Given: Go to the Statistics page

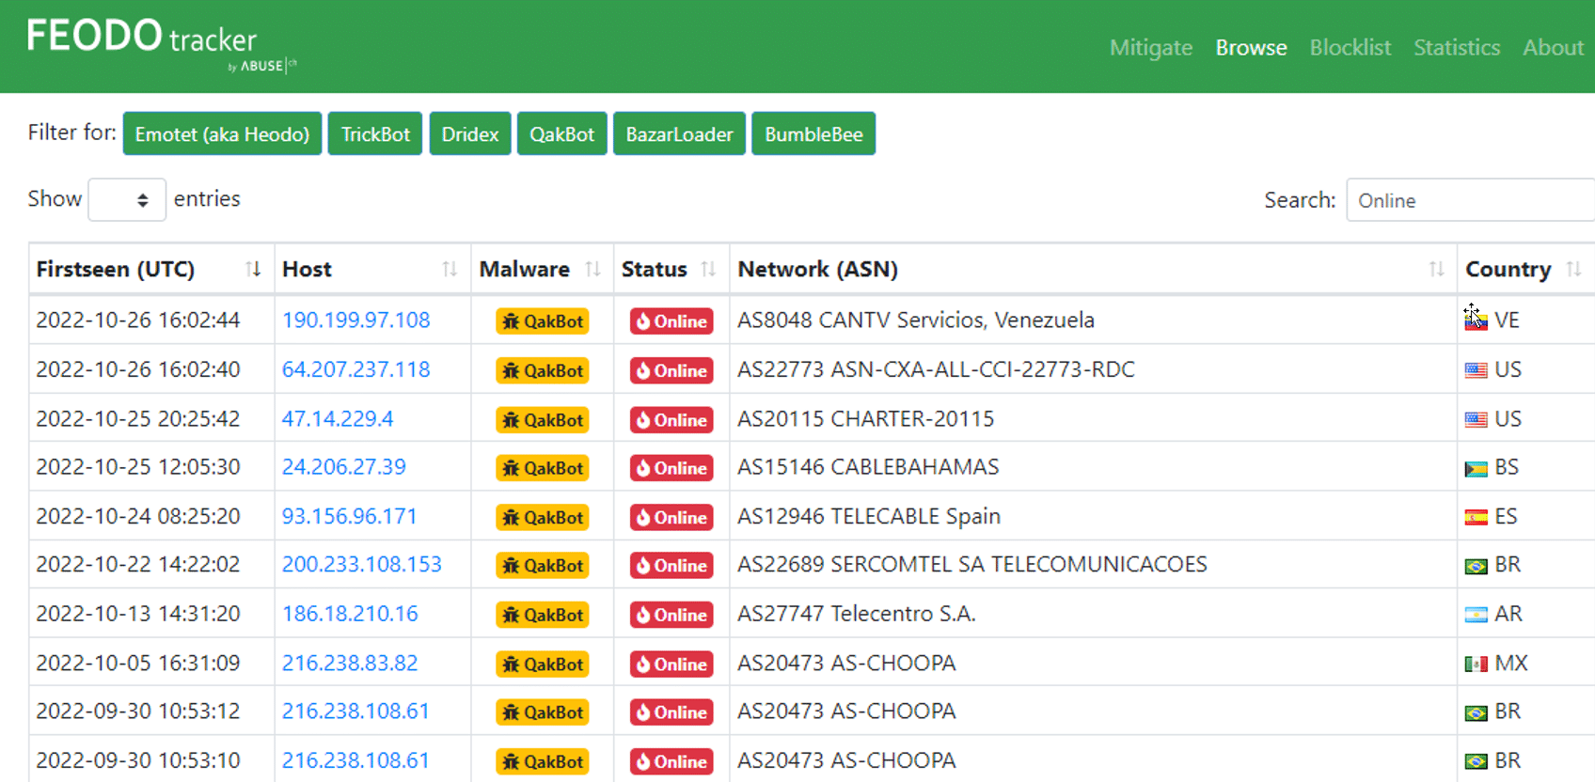Looking at the screenshot, I should pyautogui.click(x=1457, y=47).
